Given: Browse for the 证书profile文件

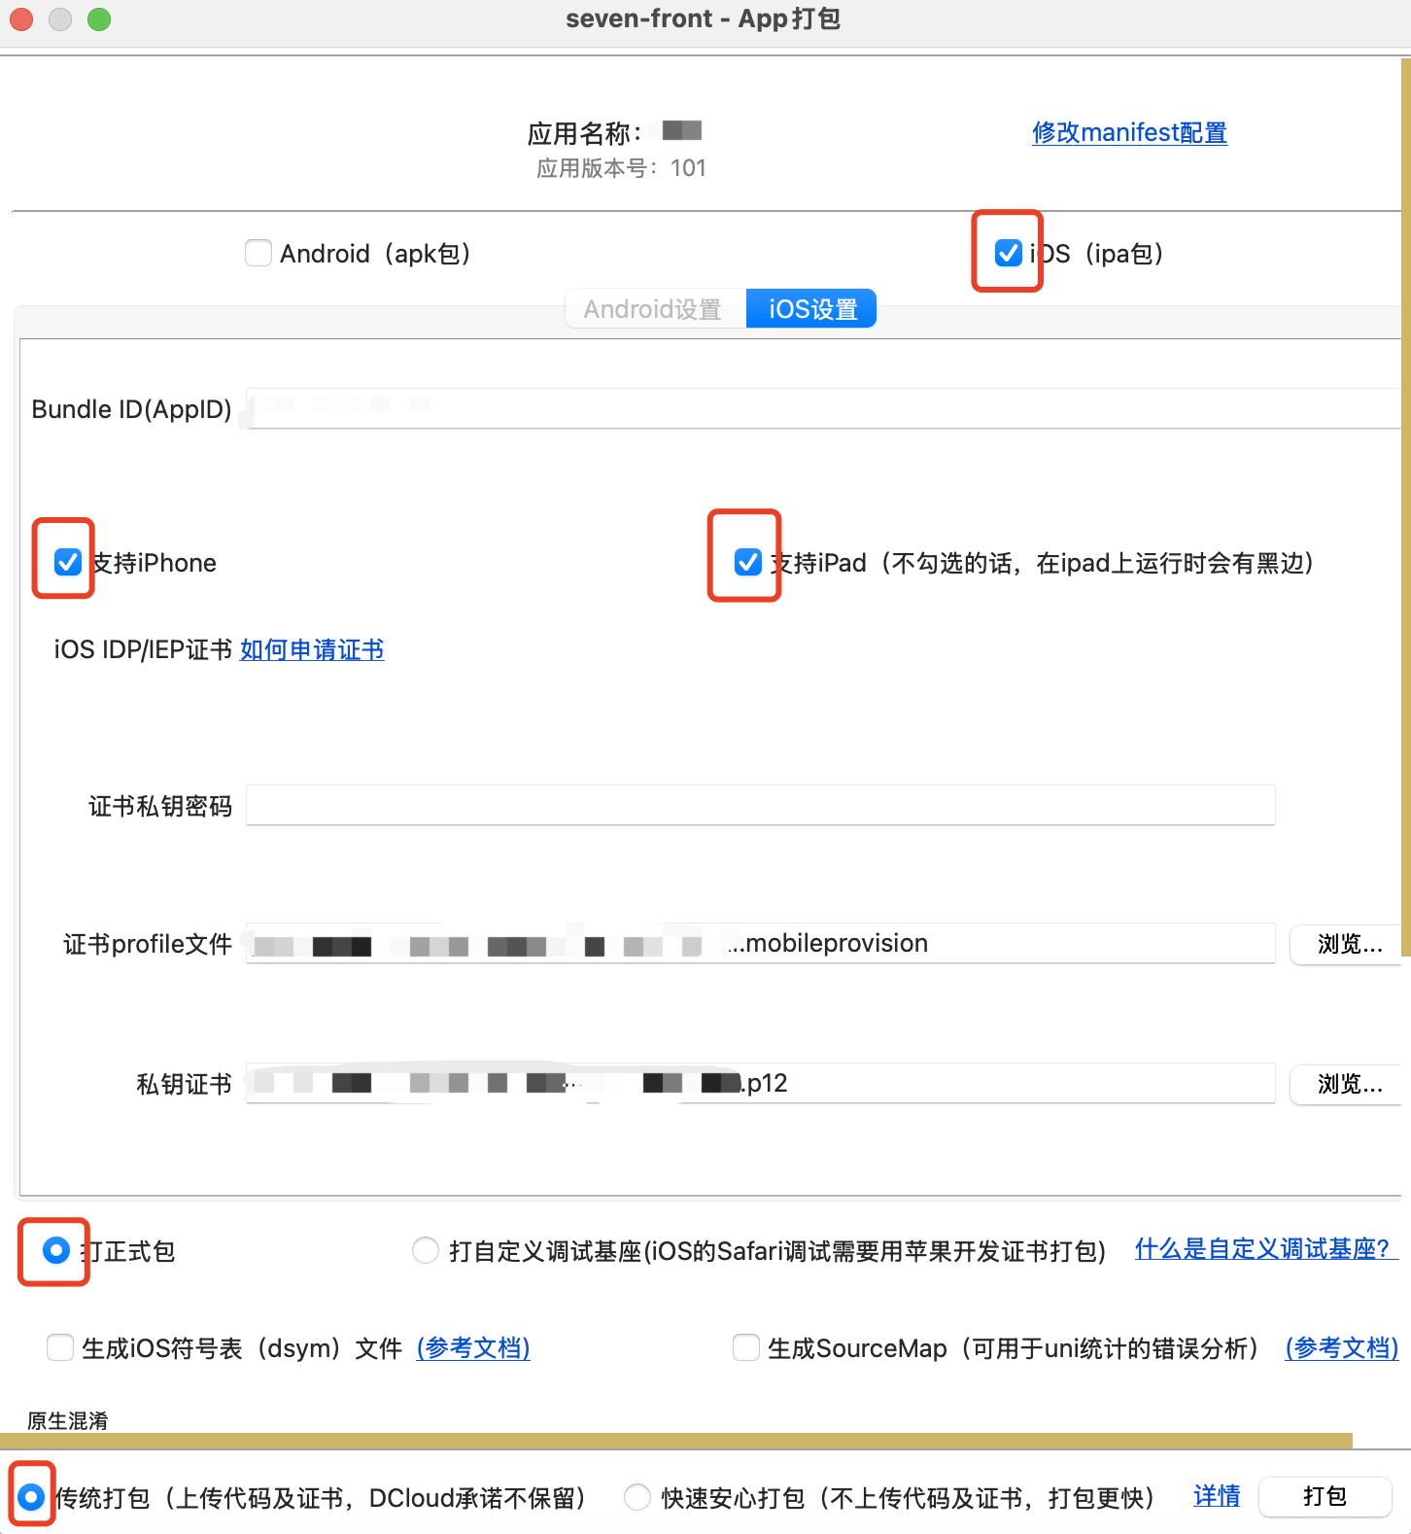Looking at the screenshot, I should click(1349, 944).
